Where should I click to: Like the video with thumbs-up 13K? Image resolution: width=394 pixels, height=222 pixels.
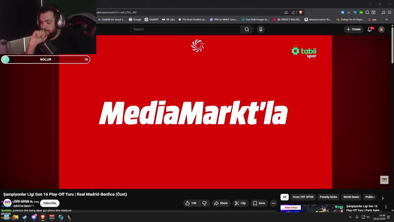[191, 203]
